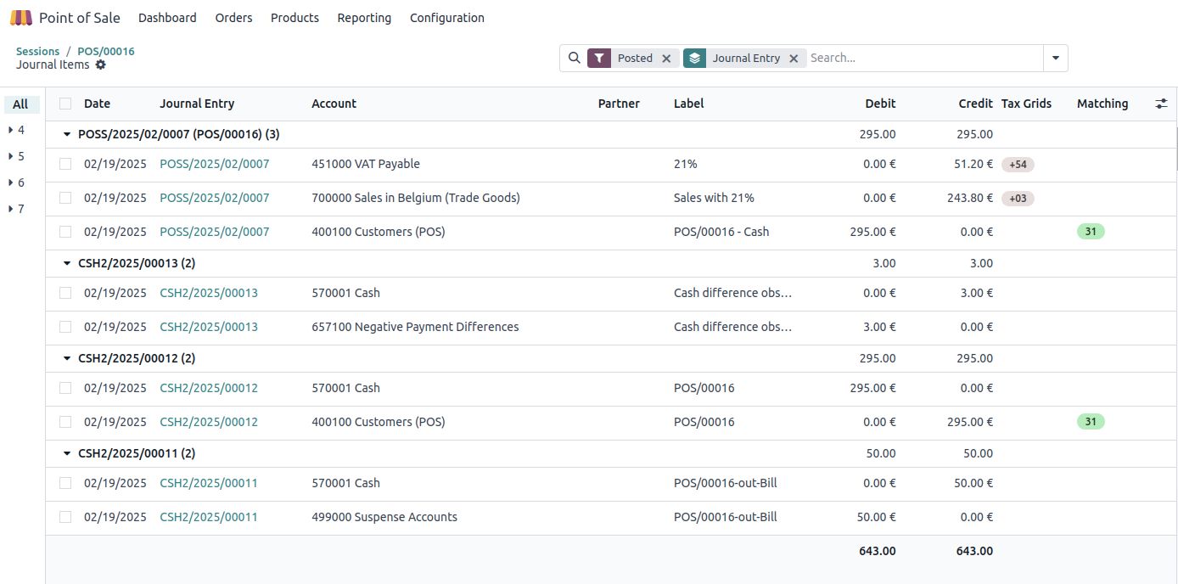This screenshot has width=1178, height=584.
Task: Open the POS/00016 breadcrumb link
Action: [106, 51]
